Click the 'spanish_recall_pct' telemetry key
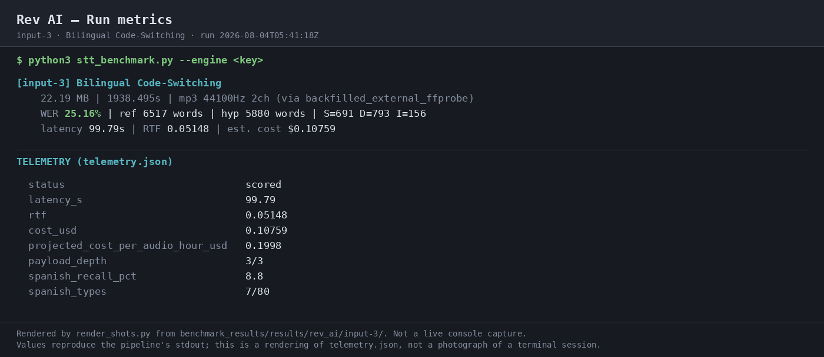Screen dimensions: 824x357 tap(82, 277)
